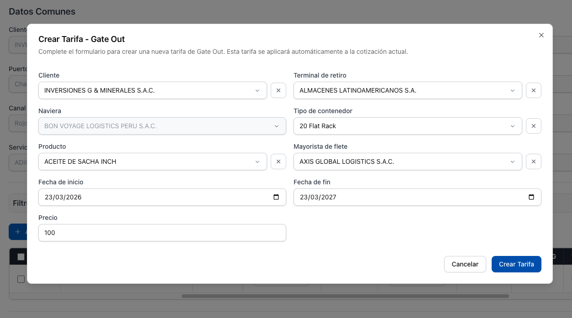The height and width of the screenshot is (318, 572).
Task: Open calendar picker for Fecha de inicio
Action: (276, 197)
